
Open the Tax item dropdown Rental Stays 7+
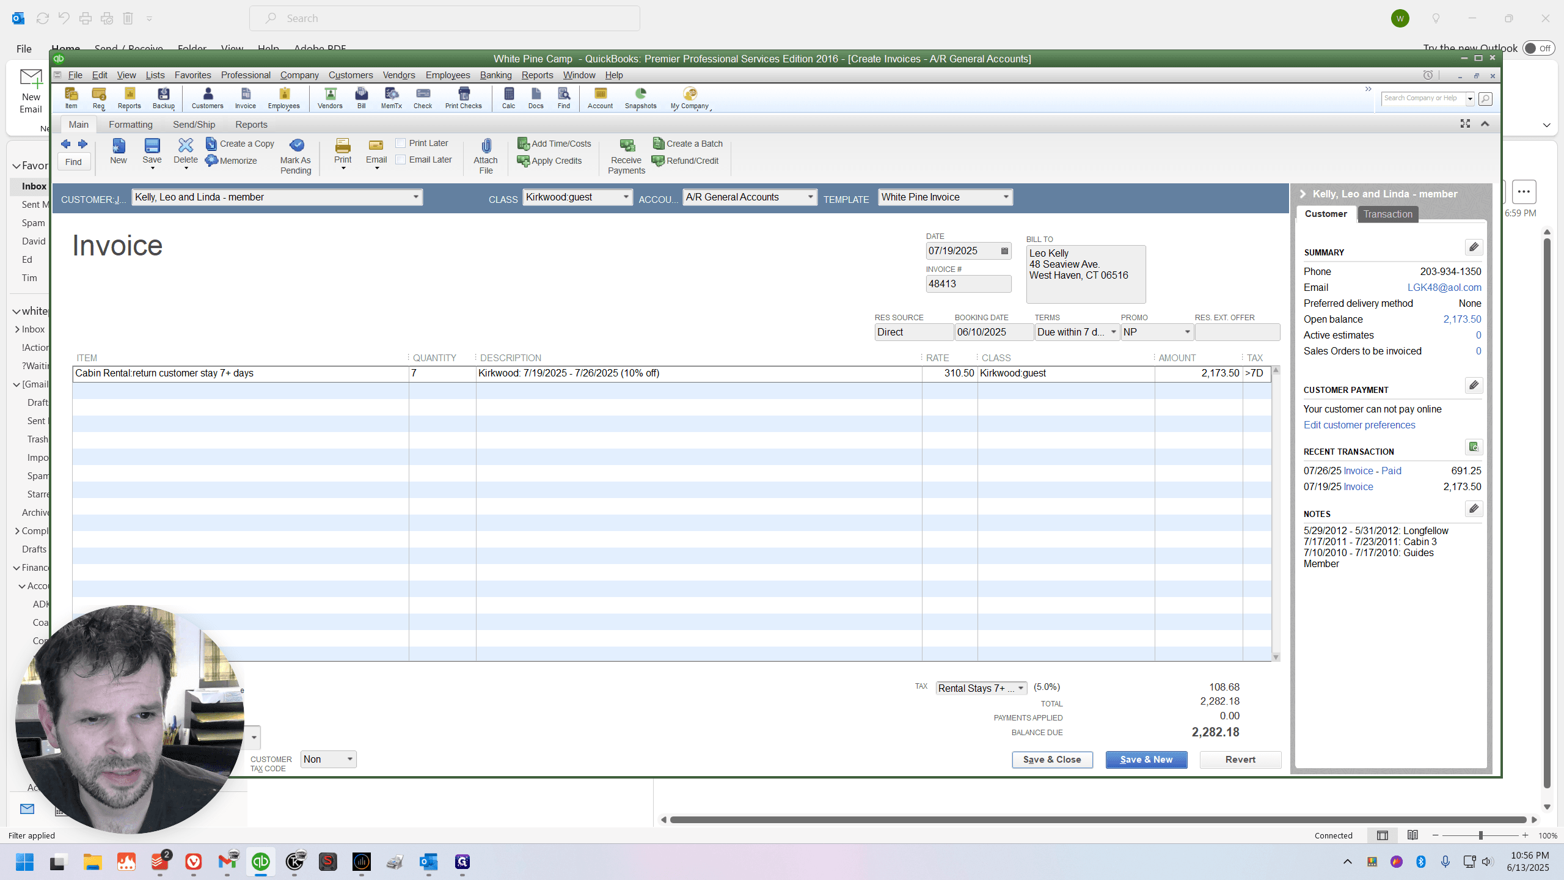tap(1020, 688)
